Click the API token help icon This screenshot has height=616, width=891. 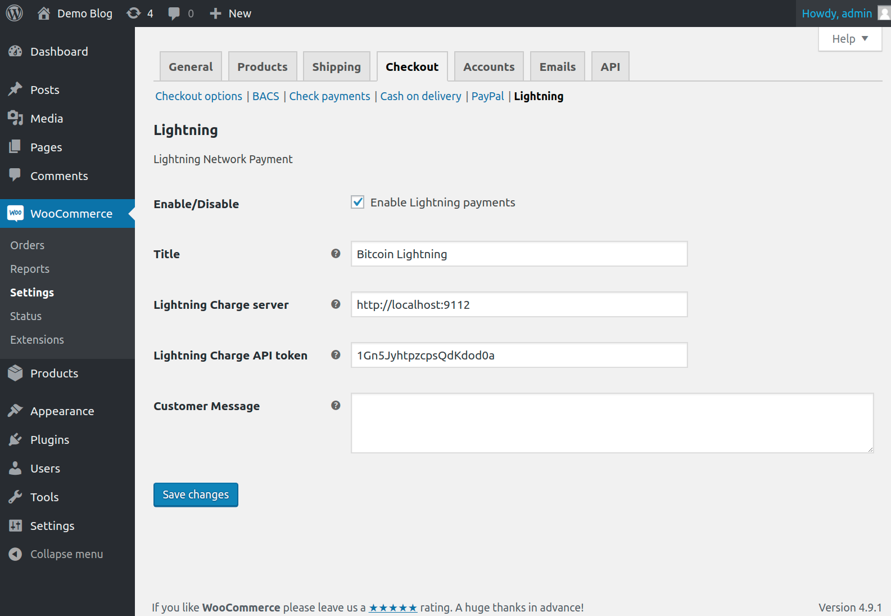(336, 355)
